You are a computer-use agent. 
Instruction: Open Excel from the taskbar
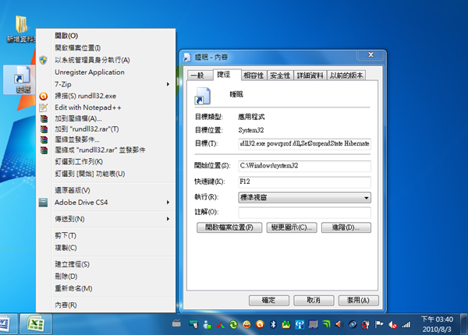click(36, 324)
